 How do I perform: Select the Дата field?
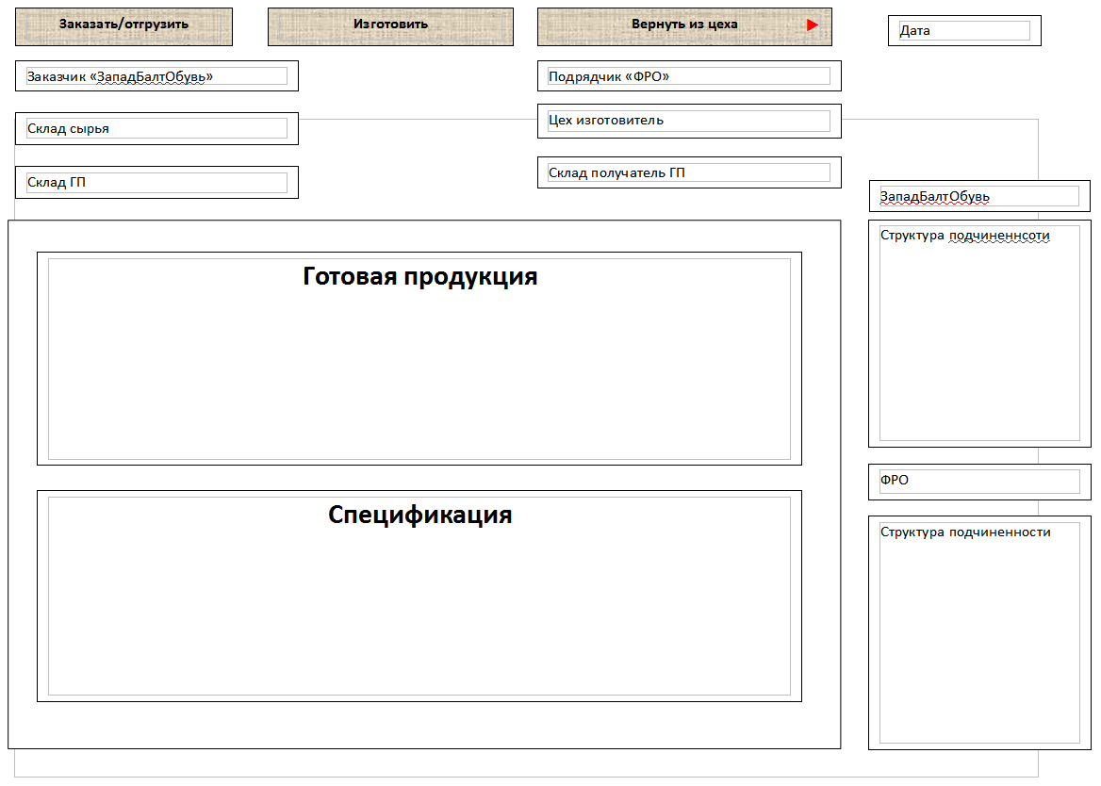point(963,31)
